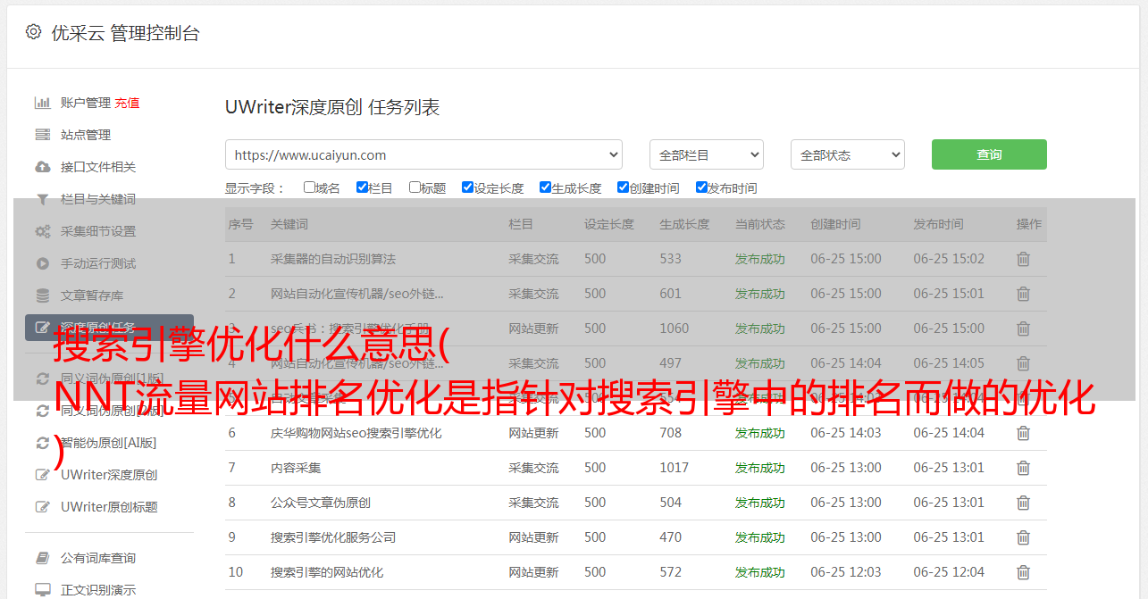Delete the 公众号文章伪原创 task
Viewport: 1148px width, 599px height.
(1024, 503)
